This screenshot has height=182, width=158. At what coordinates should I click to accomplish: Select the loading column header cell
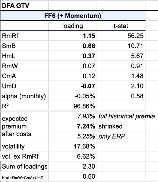click(73, 26)
